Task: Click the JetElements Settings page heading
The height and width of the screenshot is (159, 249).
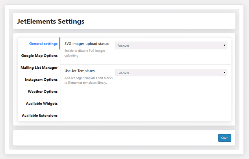Action: tap(51, 21)
